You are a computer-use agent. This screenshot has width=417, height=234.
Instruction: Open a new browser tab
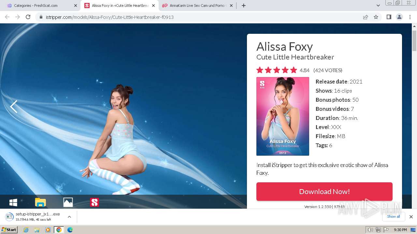click(244, 6)
